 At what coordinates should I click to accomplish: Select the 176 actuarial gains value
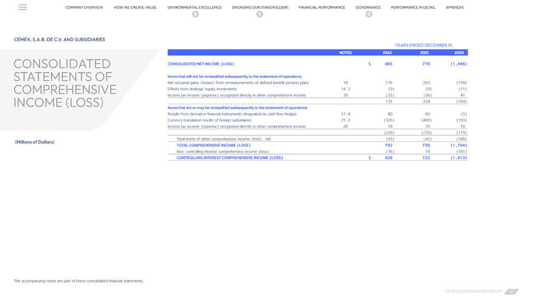389,82
